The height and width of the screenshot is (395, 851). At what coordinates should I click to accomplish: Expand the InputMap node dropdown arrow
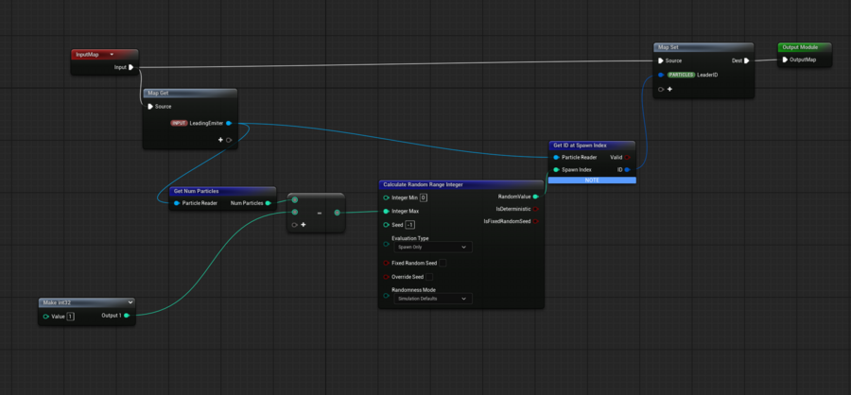(x=112, y=55)
